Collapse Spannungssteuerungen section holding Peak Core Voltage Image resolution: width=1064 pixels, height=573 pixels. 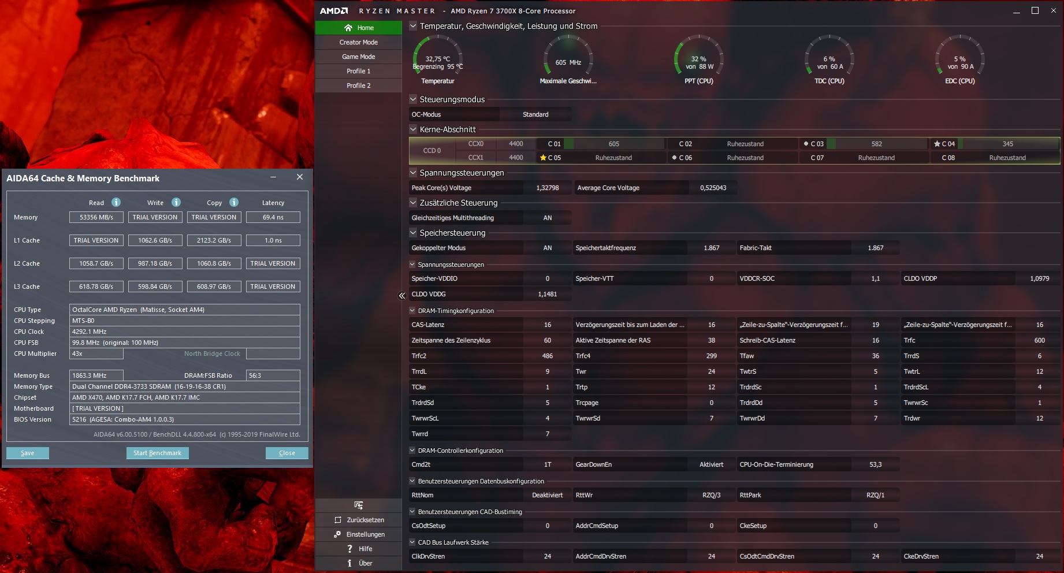413,173
